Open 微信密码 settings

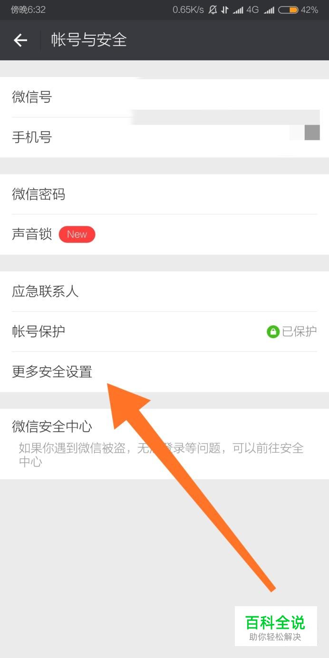[x=164, y=194]
